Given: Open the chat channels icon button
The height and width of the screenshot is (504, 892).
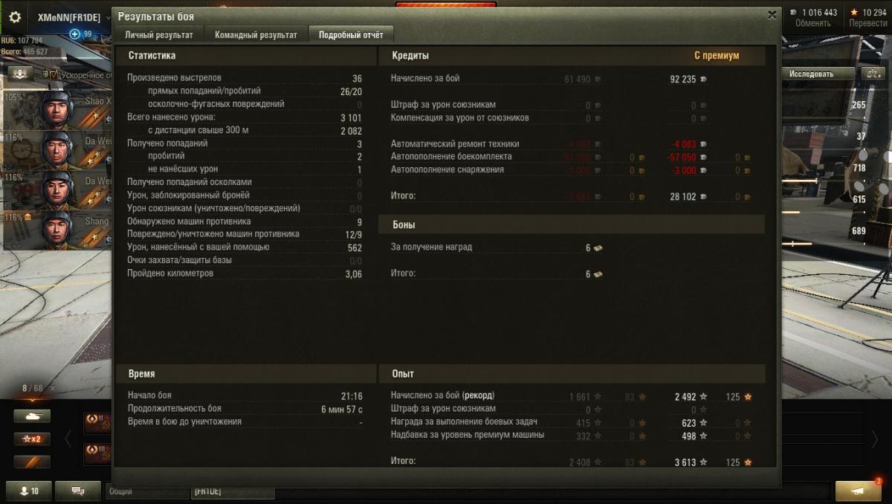Looking at the screenshot, I should 78,491.
